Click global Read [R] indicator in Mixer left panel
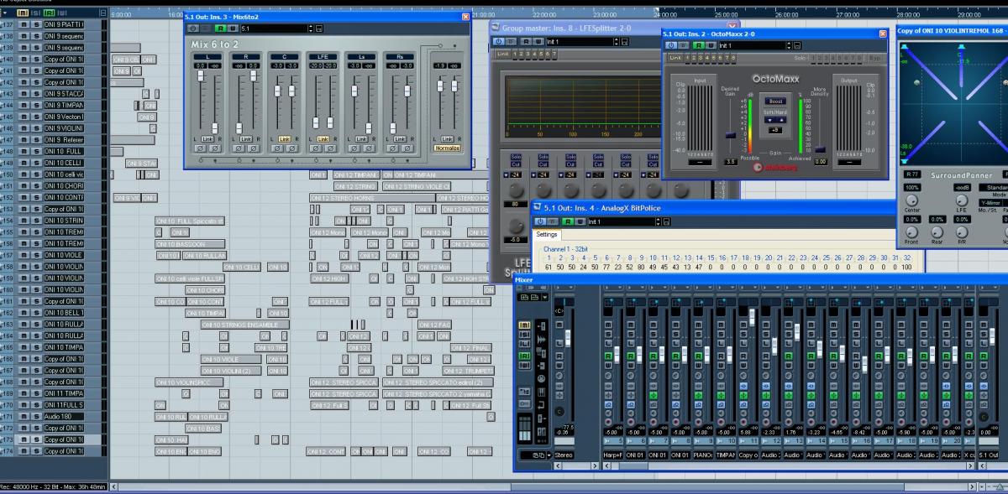The width and height of the screenshot is (1008, 494). 524,356
